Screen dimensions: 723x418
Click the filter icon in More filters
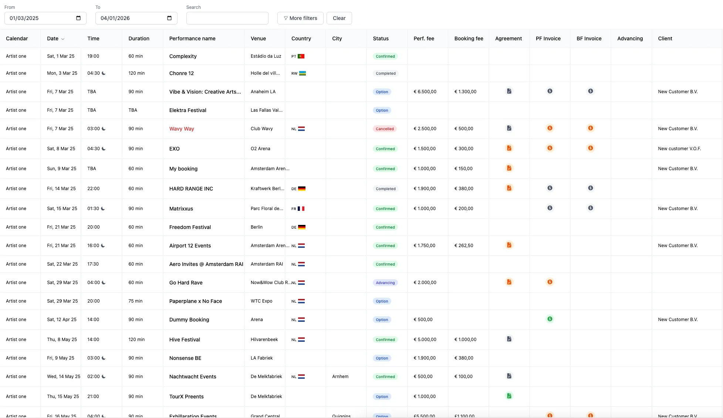tap(286, 18)
